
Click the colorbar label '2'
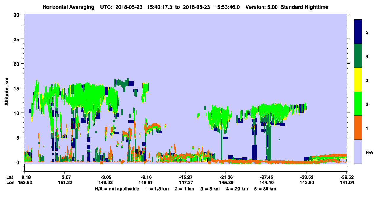tap(367, 104)
